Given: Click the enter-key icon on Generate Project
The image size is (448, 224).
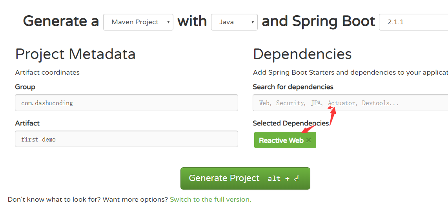Looking at the screenshot, I should (x=297, y=179).
